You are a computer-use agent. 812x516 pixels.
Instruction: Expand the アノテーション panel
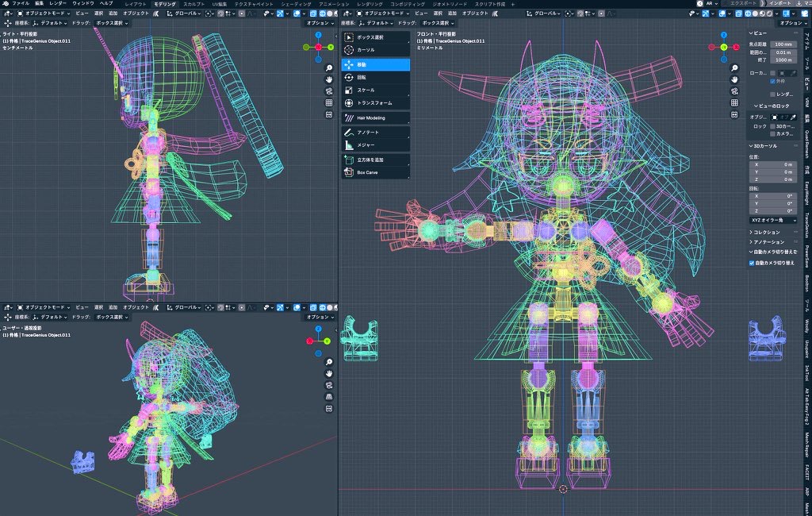[x=768, y=241]
